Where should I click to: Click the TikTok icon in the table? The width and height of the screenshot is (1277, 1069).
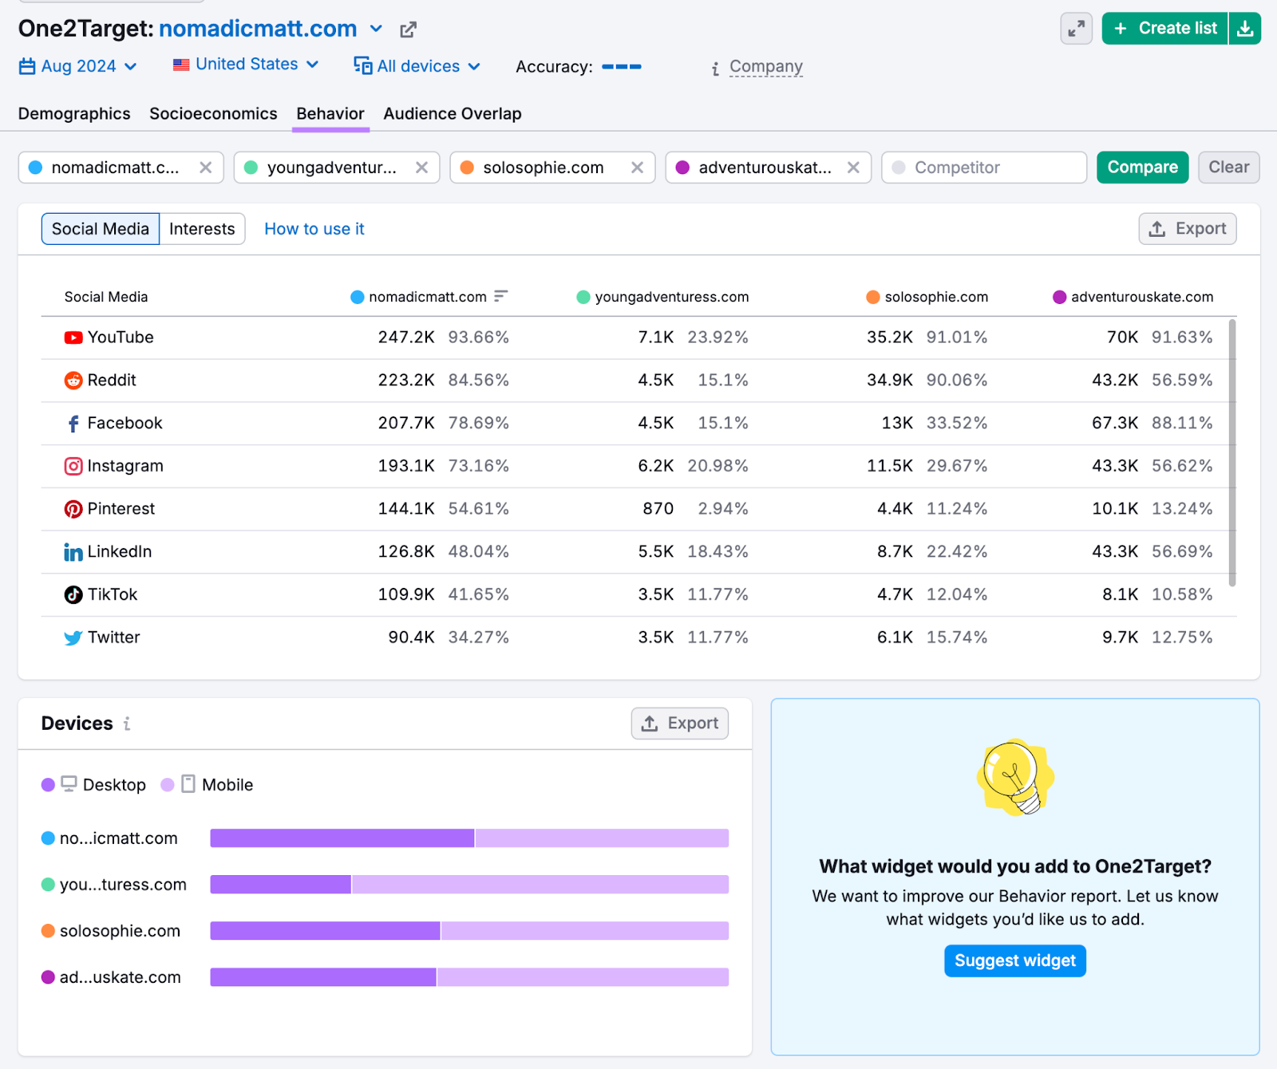pos(73,595)
